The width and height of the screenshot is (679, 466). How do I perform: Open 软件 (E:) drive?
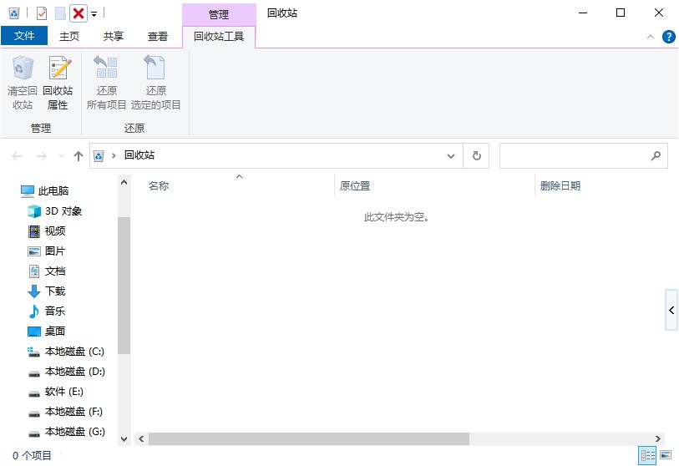click(x=55, y=392)
